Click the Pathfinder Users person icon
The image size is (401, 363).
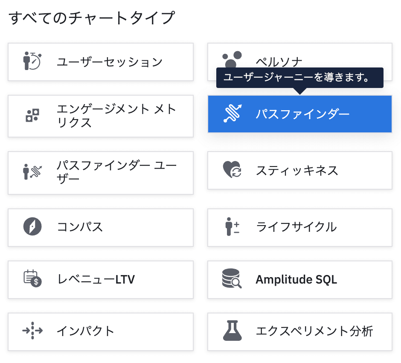point(32,172)
